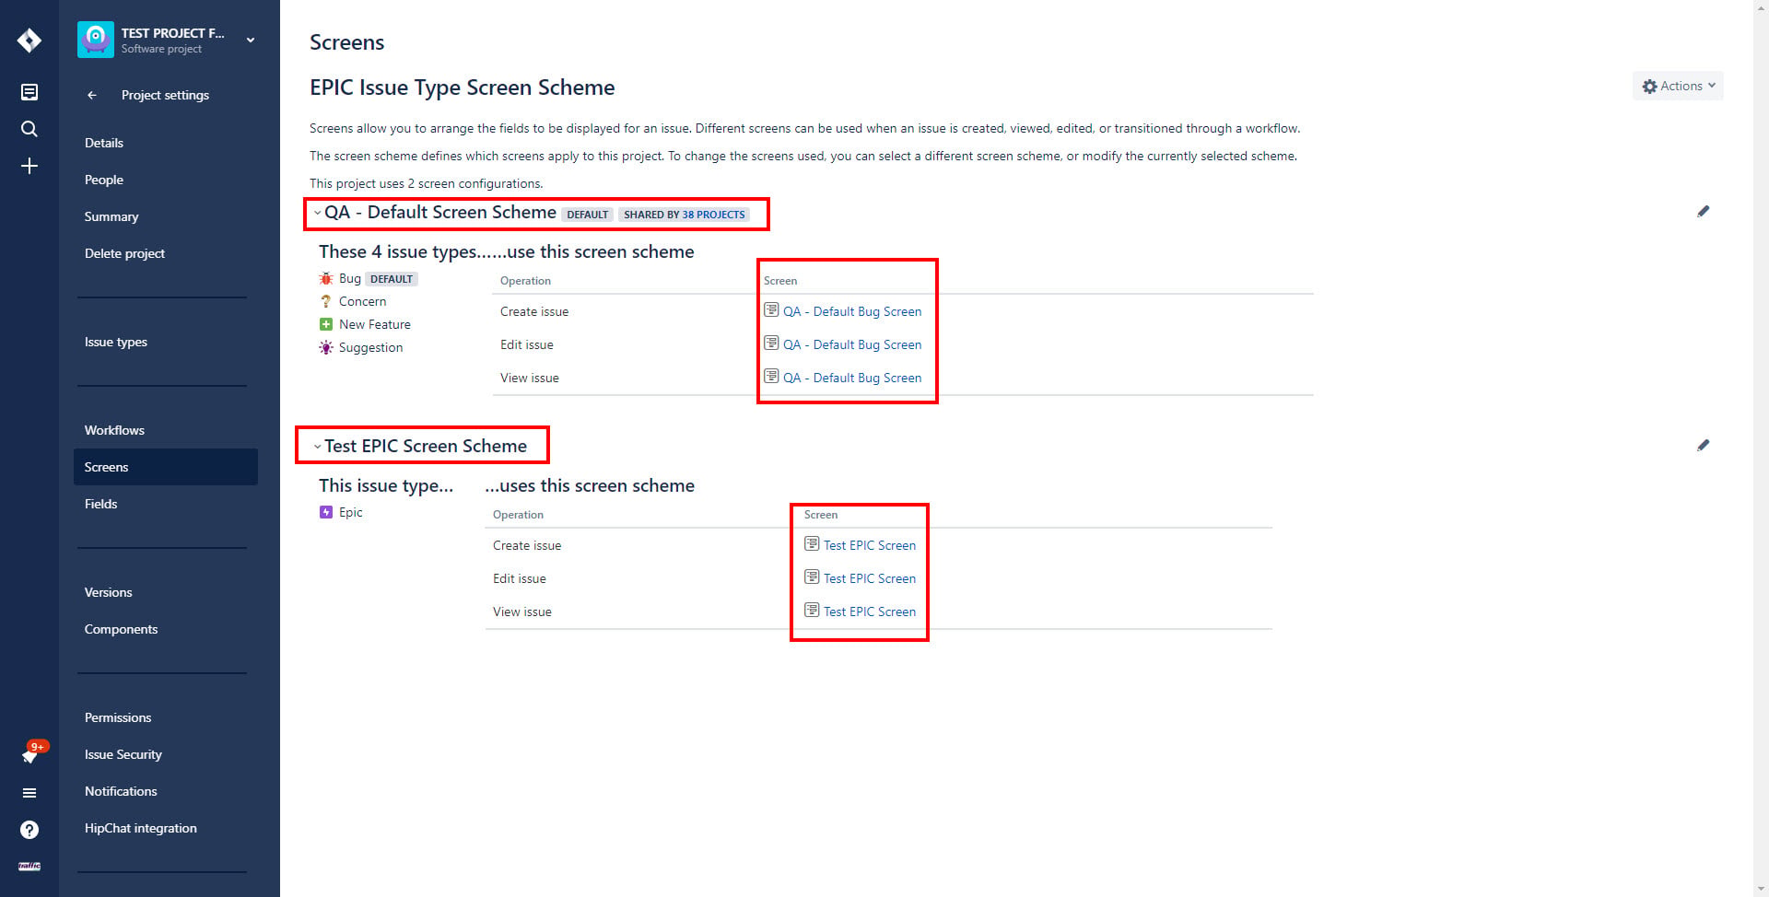Open Test EPIC Screen for View issue
The image size is (1769, 897).
click(870, 612)
